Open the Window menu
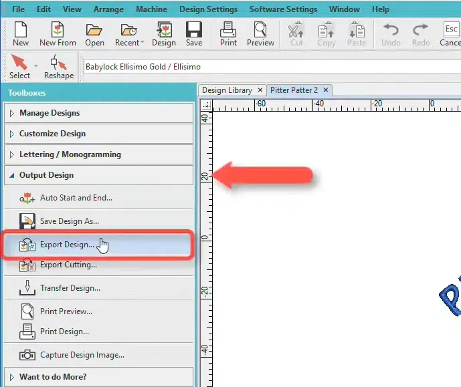The image size is (461, 387). pos(345,9)
